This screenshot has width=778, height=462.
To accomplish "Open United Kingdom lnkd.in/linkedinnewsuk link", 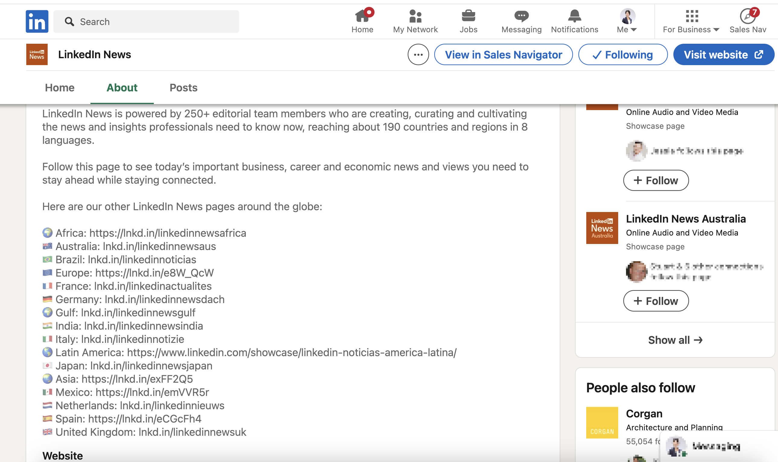I will click(x=192, y=432).
